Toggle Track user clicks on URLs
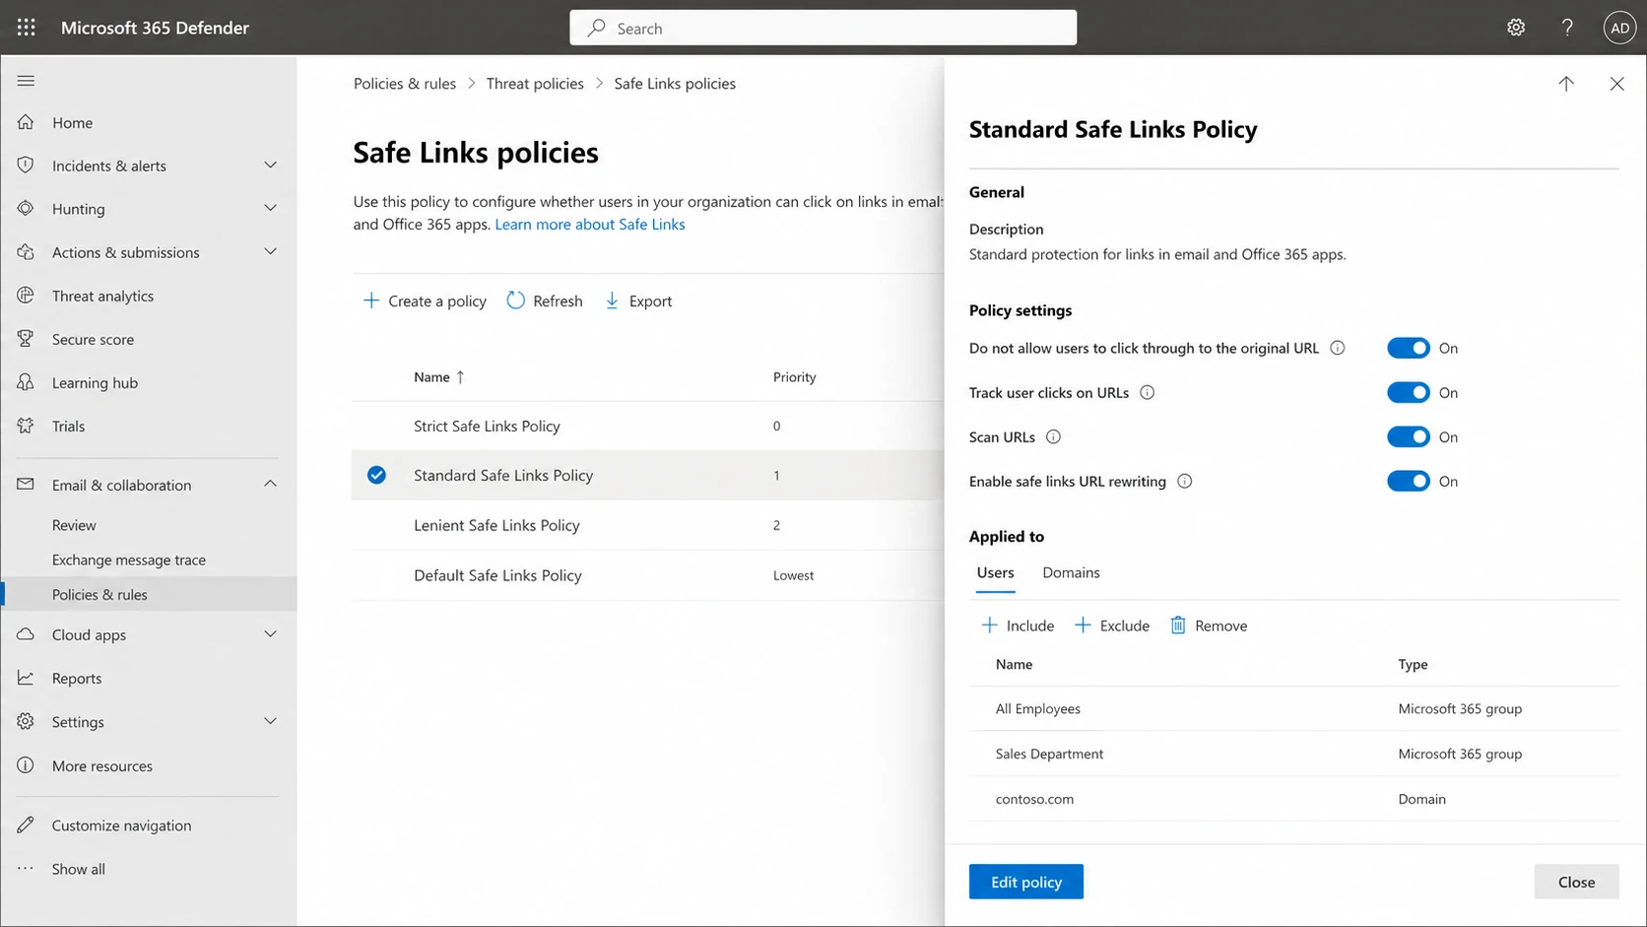Screen dimensions: 1647x927 1408,392
